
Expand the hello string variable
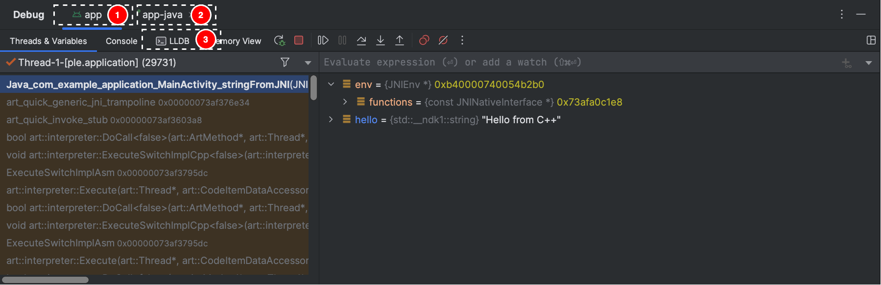click(331, 119)
